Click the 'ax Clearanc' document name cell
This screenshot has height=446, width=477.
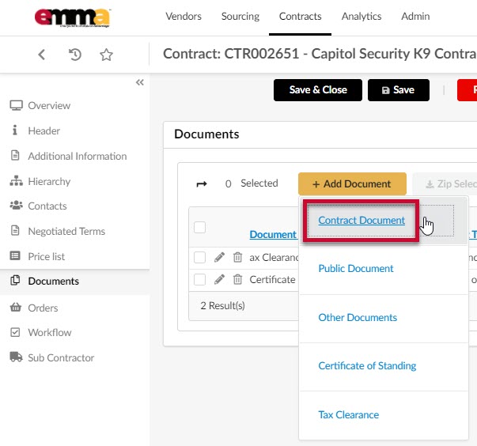(x=274, y=258)
